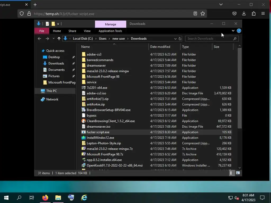Select the bypass file

[91, 116]
